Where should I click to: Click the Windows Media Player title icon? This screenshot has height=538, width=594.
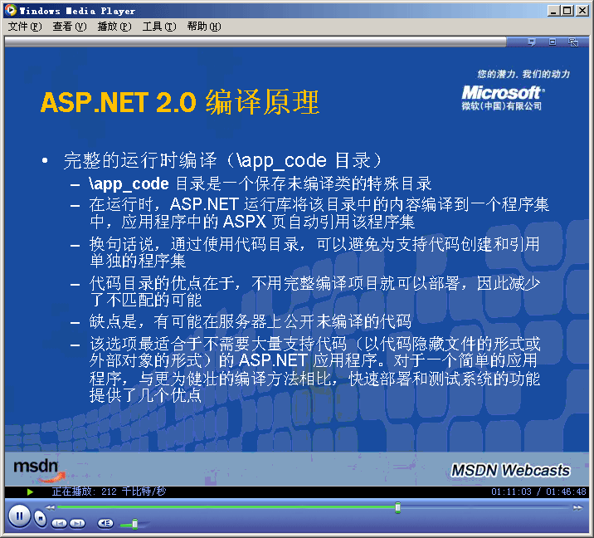[x=11, y=10]
